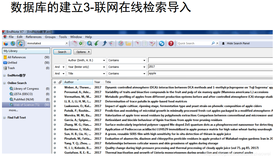Toggle read status dot for Vermathen row
273x159 pixels.
tap(55, 97)
